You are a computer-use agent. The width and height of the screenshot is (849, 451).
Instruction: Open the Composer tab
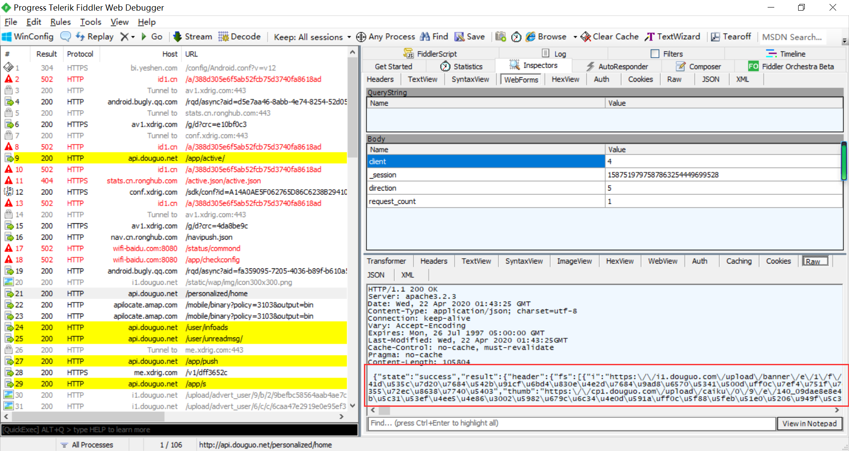699,66
